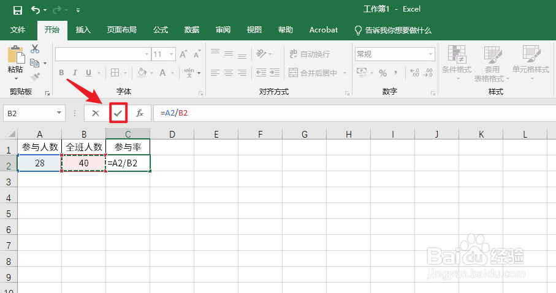
Task: Open the 条件格式 conditional formatting menu
Action: tap(456, 62)
